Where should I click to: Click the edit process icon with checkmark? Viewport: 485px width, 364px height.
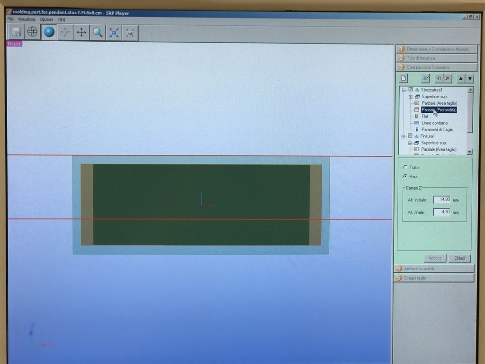tap(426, 78)
